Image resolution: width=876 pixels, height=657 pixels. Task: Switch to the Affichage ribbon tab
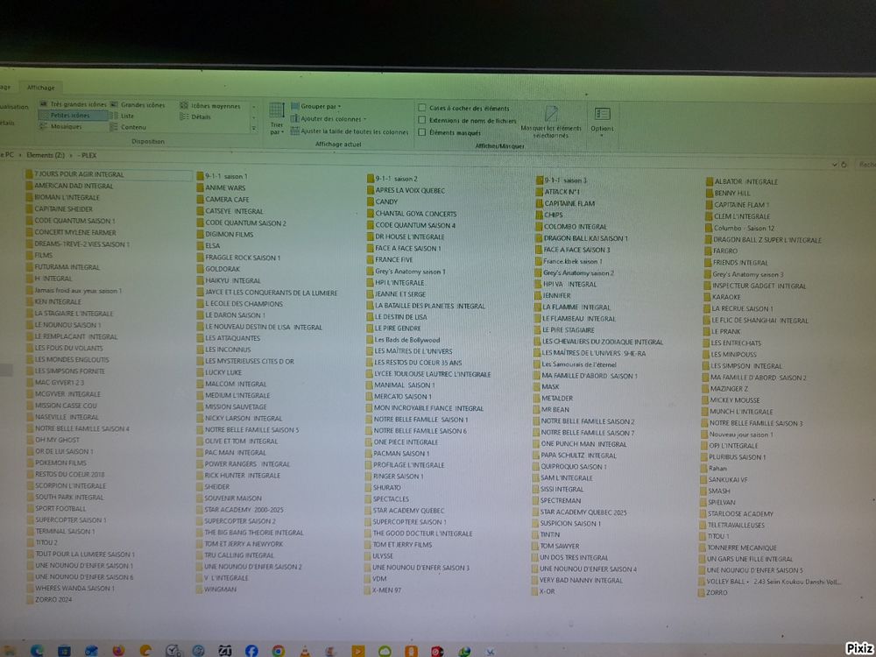40,88
